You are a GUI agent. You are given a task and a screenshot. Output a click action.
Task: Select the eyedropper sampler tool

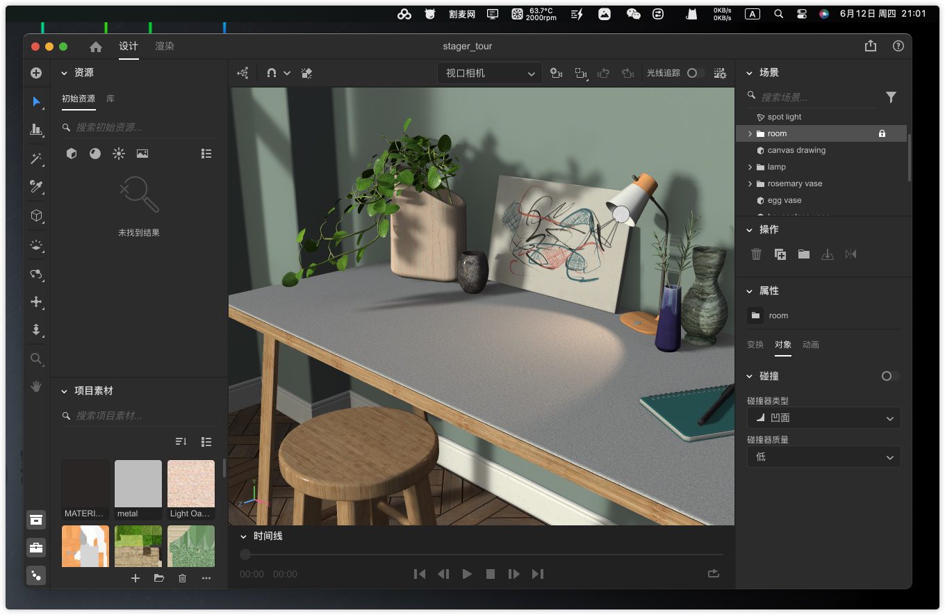36,186
